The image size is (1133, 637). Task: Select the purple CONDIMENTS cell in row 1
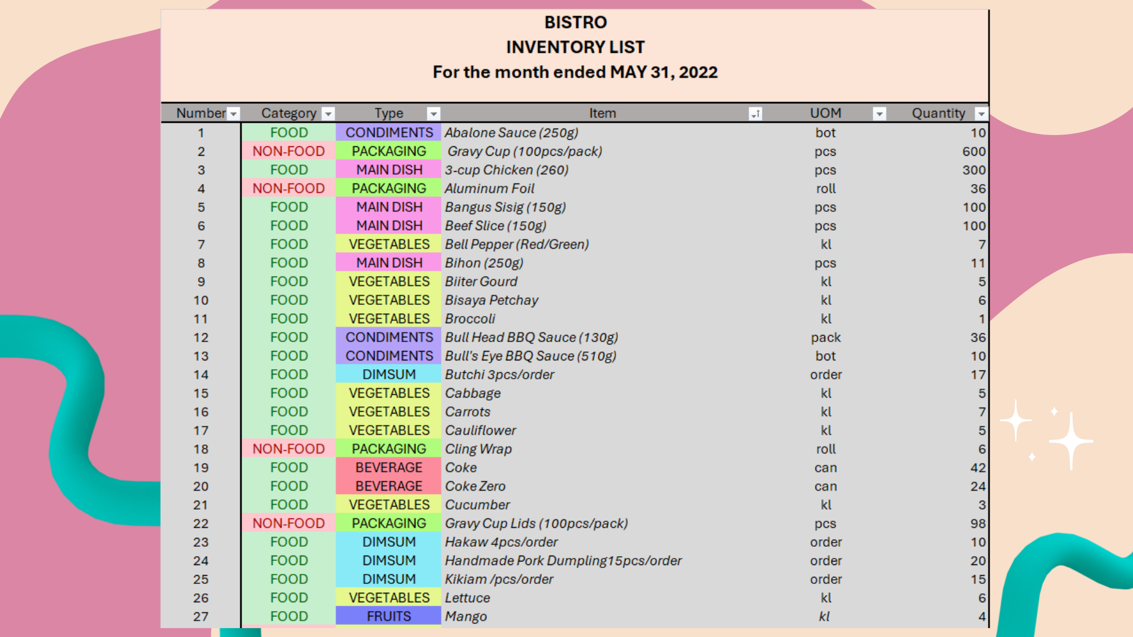pyautogui.click(x=389, y=133)
